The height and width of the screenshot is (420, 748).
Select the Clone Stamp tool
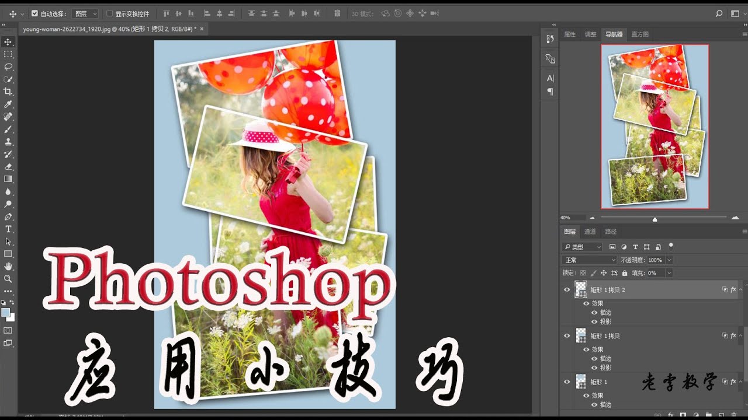tap(8, 142)
